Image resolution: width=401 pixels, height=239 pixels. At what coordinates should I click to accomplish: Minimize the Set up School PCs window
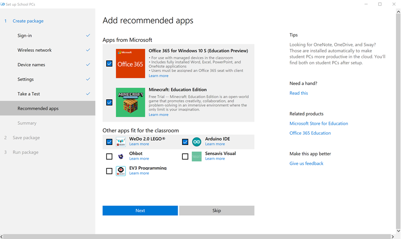[x=366, y=4]
